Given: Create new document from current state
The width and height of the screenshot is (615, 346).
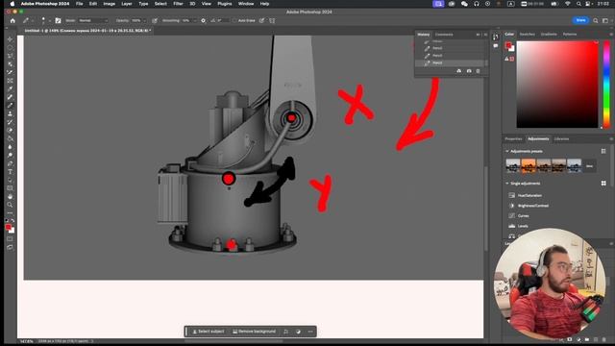Looking at the screenshot, I should pyautogui.click(x=458, y=71).
